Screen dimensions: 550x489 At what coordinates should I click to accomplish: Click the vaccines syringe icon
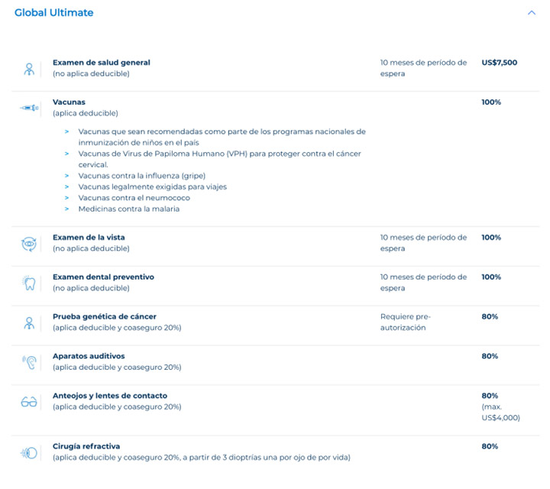(29, 108)
